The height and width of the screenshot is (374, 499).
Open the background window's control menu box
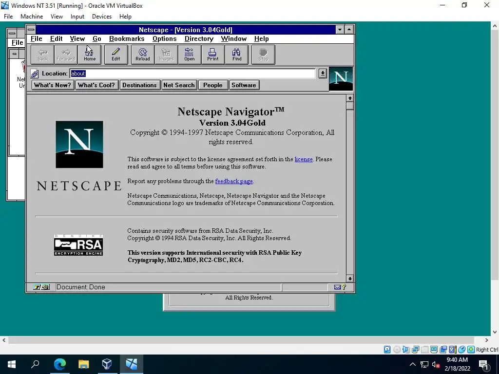12,33
